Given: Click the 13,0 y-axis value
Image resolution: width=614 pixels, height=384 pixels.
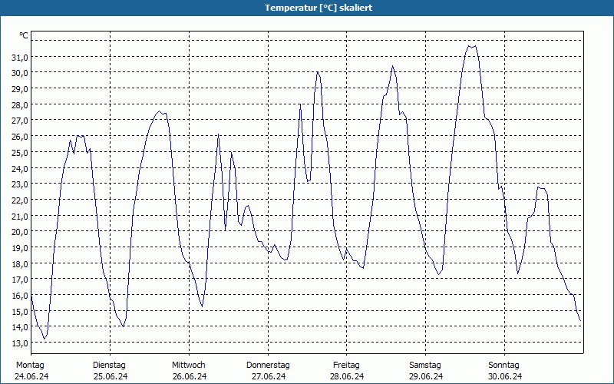Looking at the screenshot, I should tap(20, 343).
